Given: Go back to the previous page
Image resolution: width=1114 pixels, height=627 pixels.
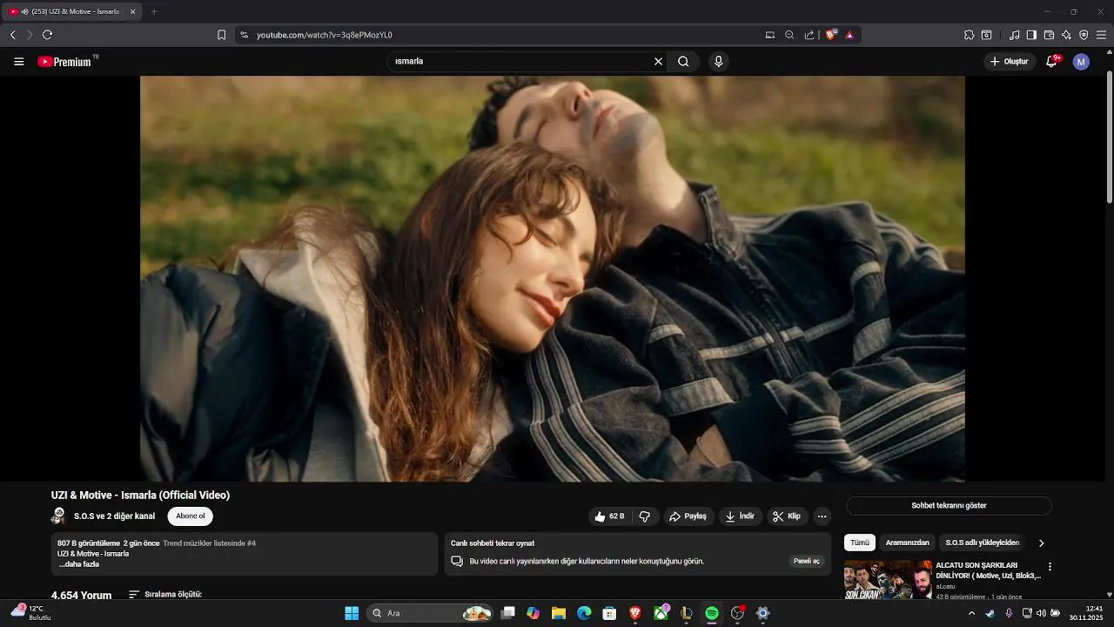Looking at the screenshot, I should click(x=12, y=35).
